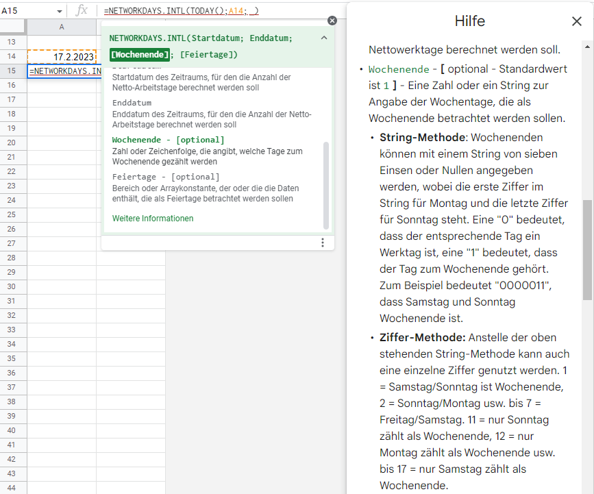The image size is (594, 494).
Task: Select column A header
Action: (62, 27)
